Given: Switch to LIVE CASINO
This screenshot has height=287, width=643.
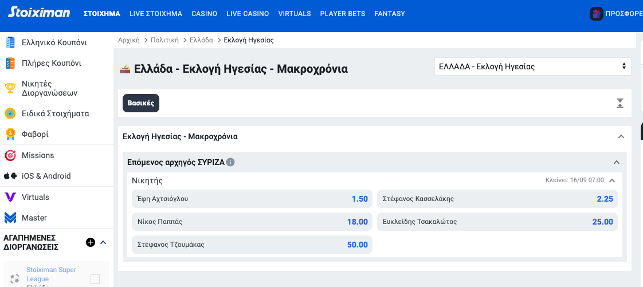Looking at the screenshot, I should pos(248,14).
